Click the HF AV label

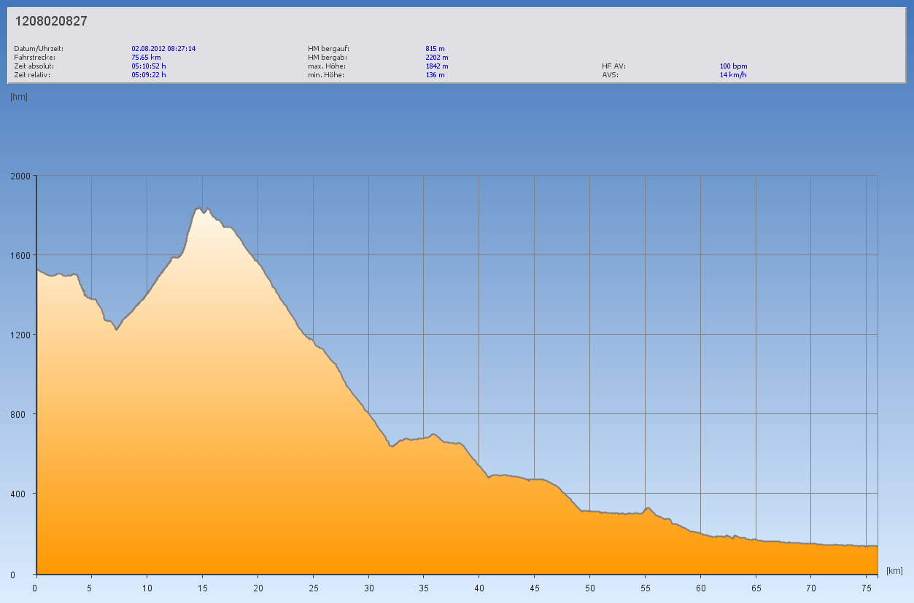tap(613, 66)
